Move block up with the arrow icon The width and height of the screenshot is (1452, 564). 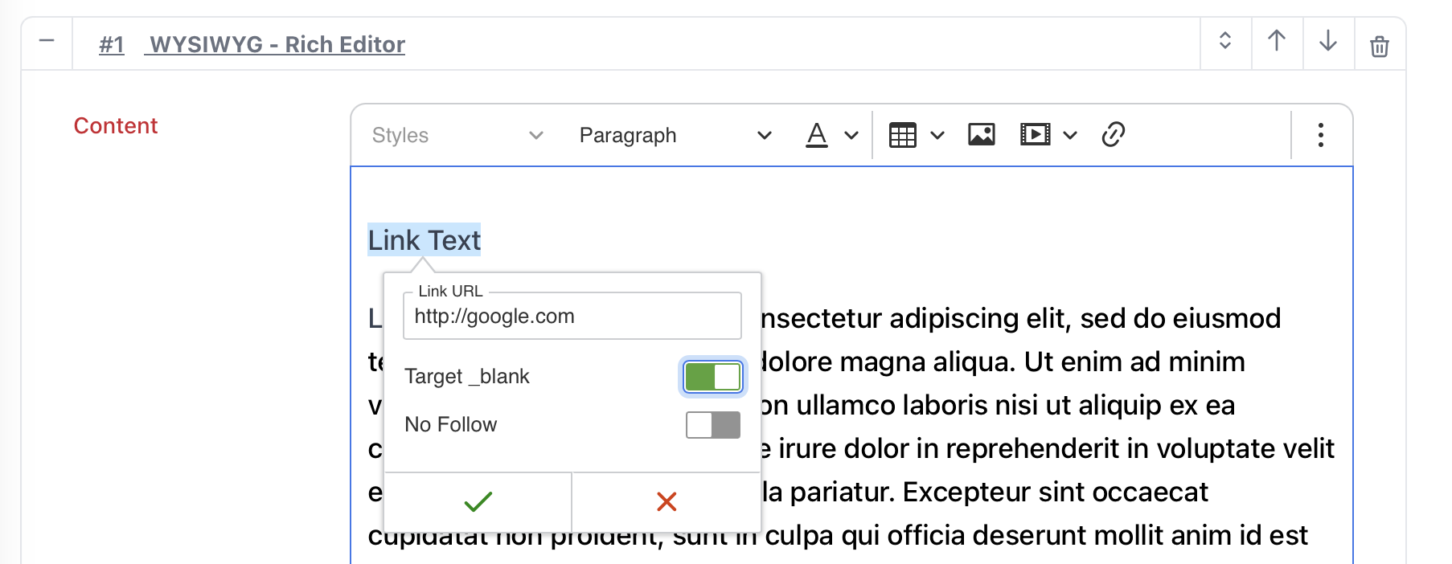point(1277,41)
